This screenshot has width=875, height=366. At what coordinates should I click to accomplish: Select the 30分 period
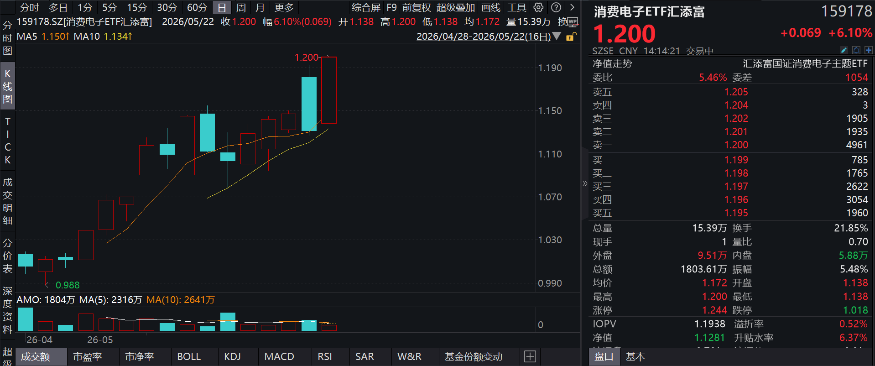coord(167,7)
